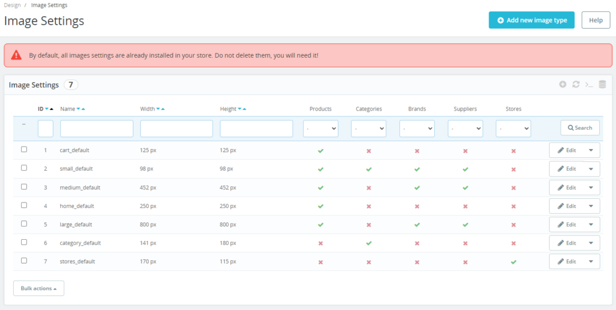616x310 pixels.
Task: Open the Suppliers filter dropdown
Action: click(465, 129)
